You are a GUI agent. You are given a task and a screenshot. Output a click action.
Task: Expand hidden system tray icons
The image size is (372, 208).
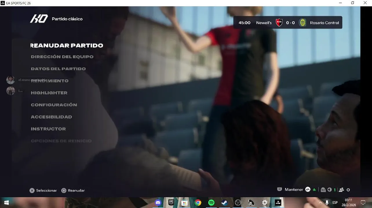coord(320,203)
